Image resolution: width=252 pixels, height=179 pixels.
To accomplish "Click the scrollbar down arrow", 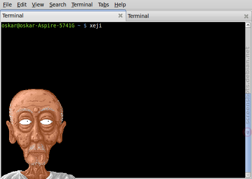I will pyautogui.click(x=248, y=175).
